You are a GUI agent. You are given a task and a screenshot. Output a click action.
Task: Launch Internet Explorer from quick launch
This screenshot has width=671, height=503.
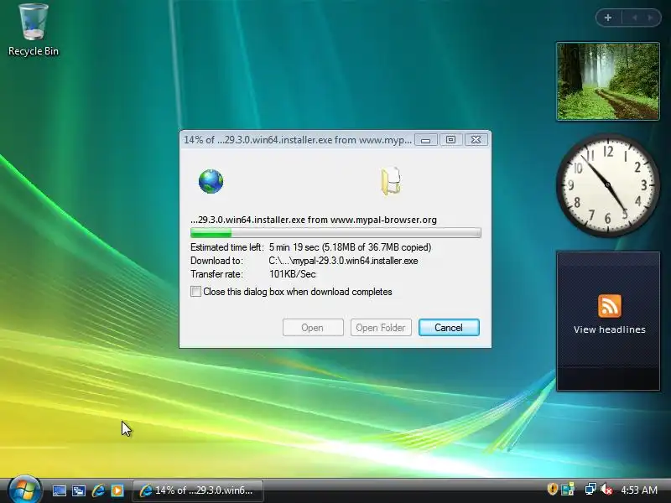click(x=98, y=490)
